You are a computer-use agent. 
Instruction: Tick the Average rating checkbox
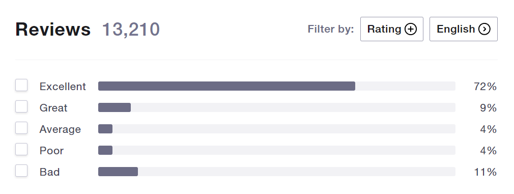21,128
